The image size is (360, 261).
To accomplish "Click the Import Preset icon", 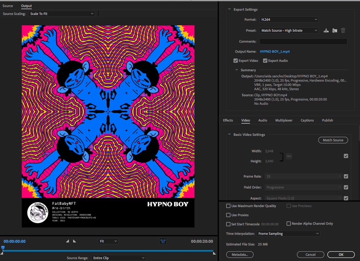I will pyautogui.click(x=335, y=31).
